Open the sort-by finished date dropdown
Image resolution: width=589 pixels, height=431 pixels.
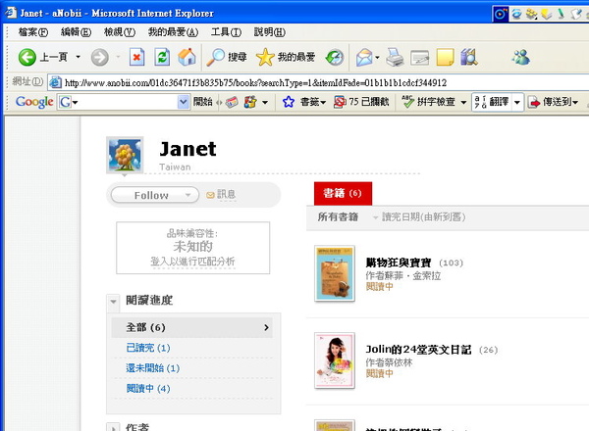tap(419, 217)
